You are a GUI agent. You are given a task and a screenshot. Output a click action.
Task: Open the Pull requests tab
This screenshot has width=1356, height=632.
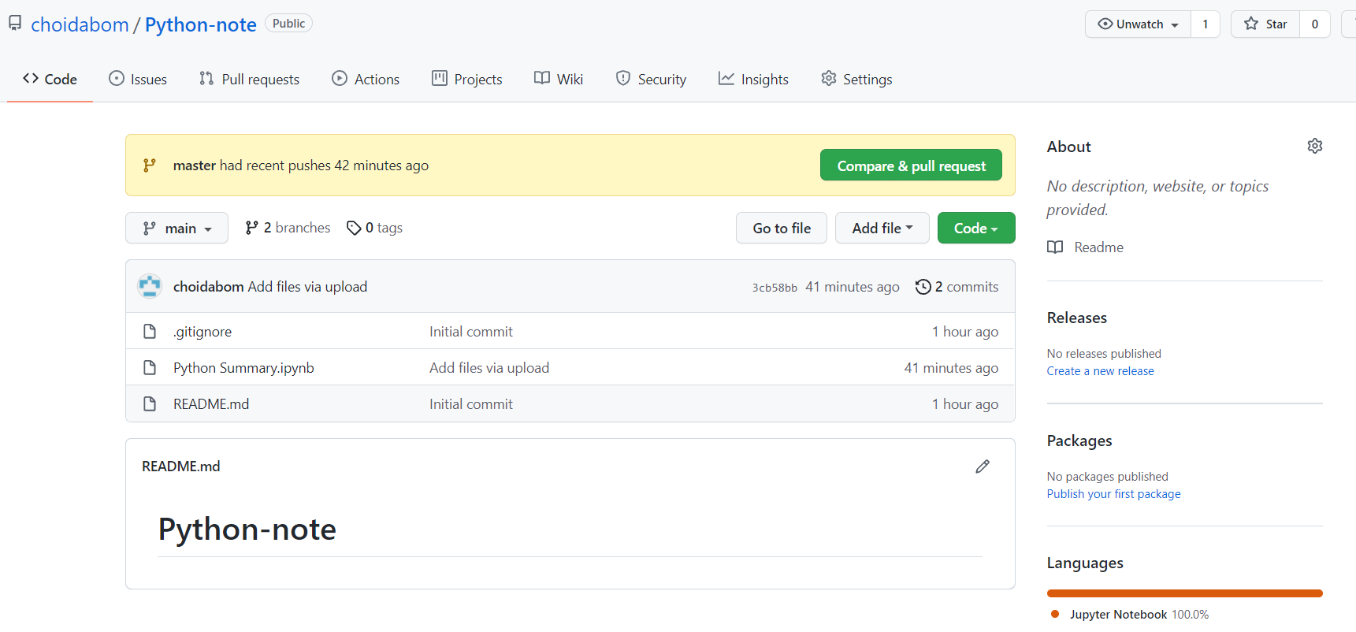pos(249,79)
